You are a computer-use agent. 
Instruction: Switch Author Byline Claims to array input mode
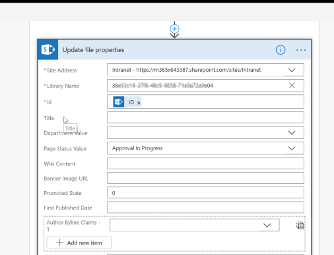click(x=300, y=225)
